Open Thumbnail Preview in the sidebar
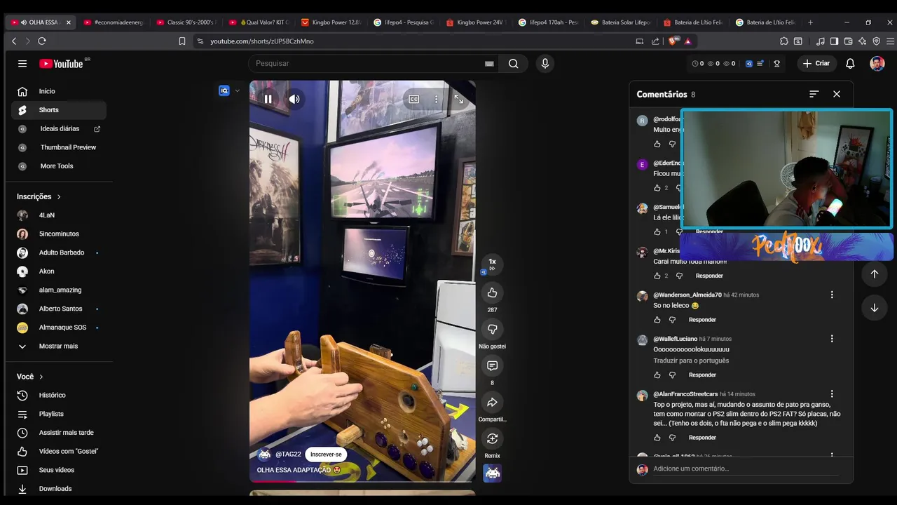Viewport: 897px width, 505px height. pos(59,147)
